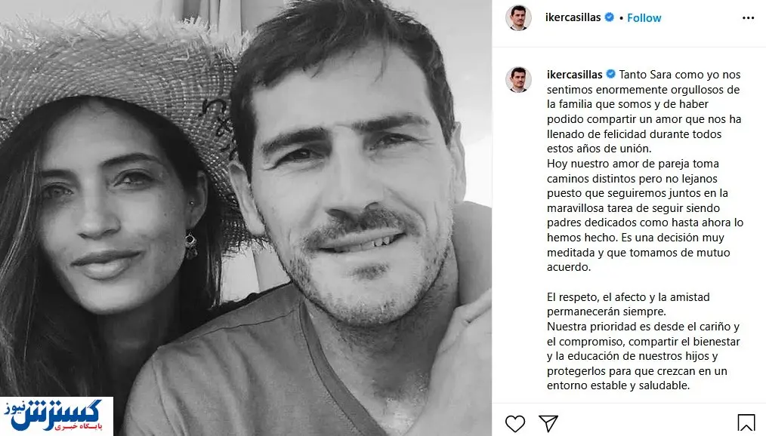Click the verified badge in the header
This screenshot has width=766, height=436.
[x=609, y=17]
